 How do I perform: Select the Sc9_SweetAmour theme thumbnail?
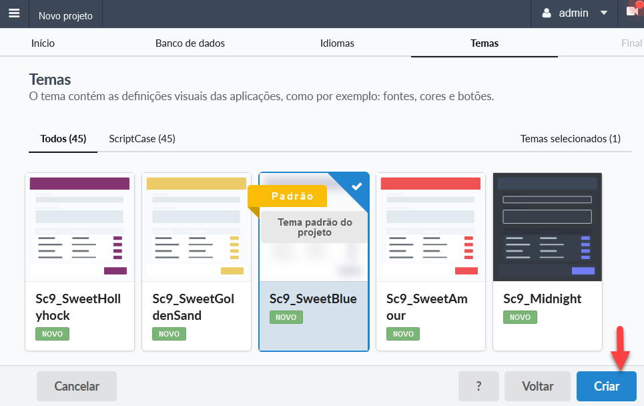(430, 227)
